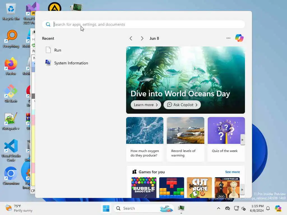Open the running app icon on taskbar
The height and width of the screenshot is (215, 287).
coord(181,208)
